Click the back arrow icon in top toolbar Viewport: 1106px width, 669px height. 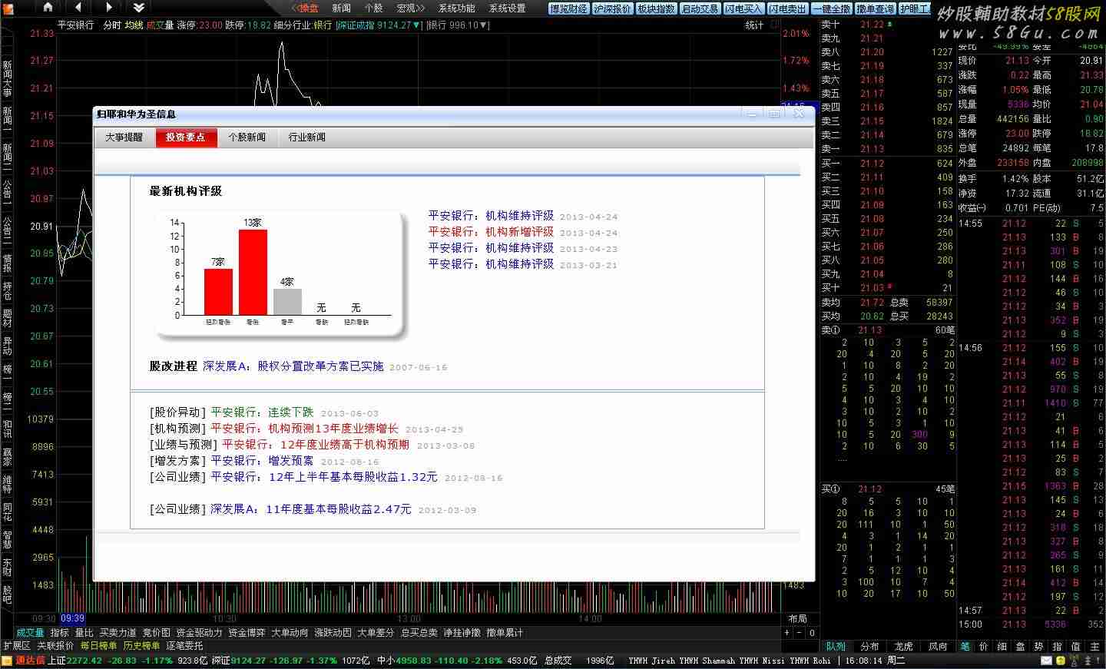pos(78,8)
